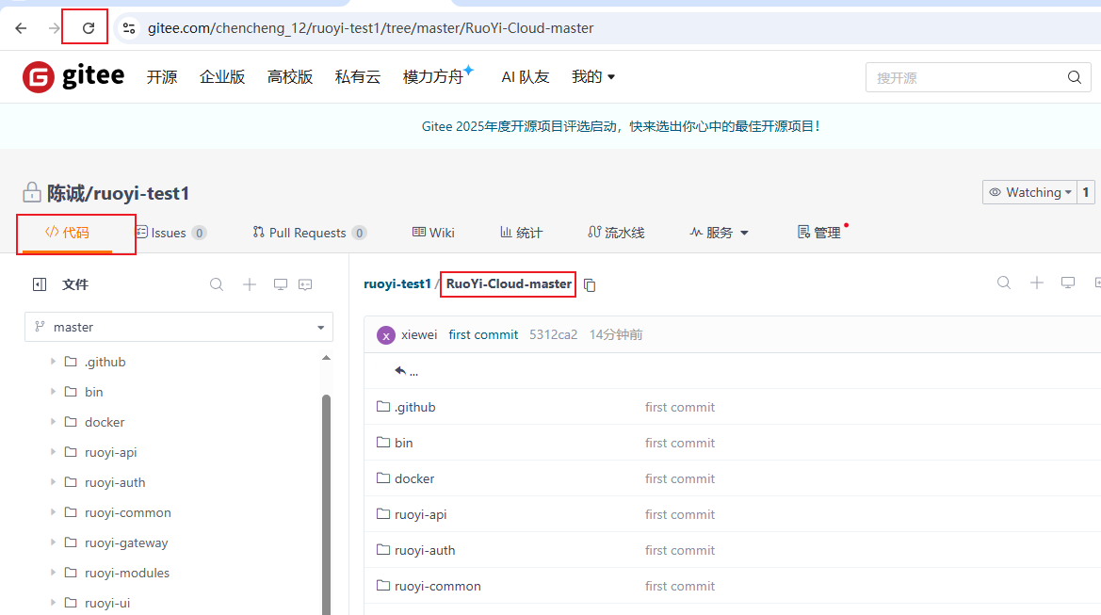Screen dimensions: 1101x615
Task: Open the 服务 dropdown tab
Action: [x=719, y=233]
